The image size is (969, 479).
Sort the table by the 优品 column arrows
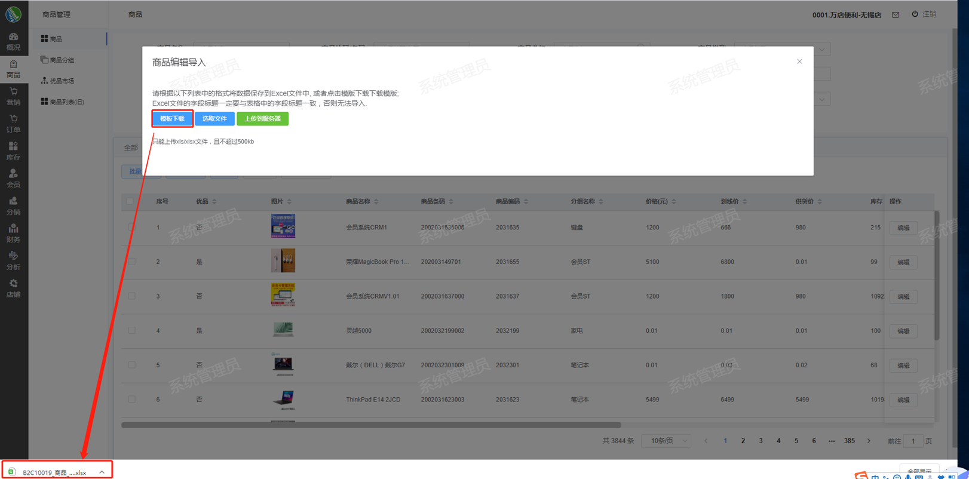214,202
